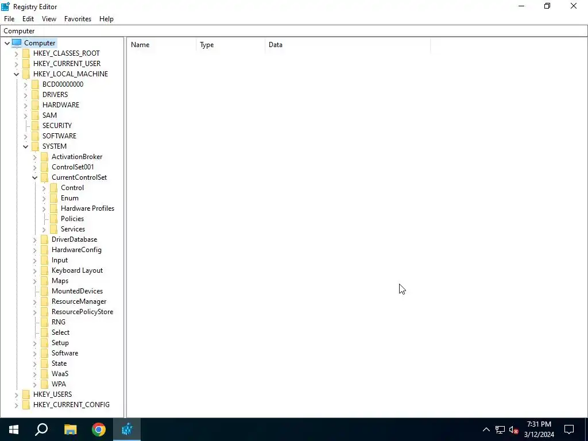Click the MountedDevices folder icon
Viewport: 588px width, 441px height.
click(x=44, y=291)
